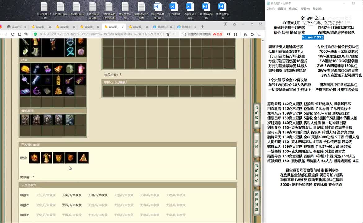The width and height of the screenshot is (363, 223).
Task: Open desktop file 140炼狱总结
Action: pos(60,9)
